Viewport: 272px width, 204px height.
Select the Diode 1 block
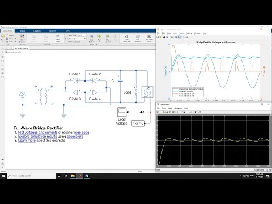tap(75, 81)
